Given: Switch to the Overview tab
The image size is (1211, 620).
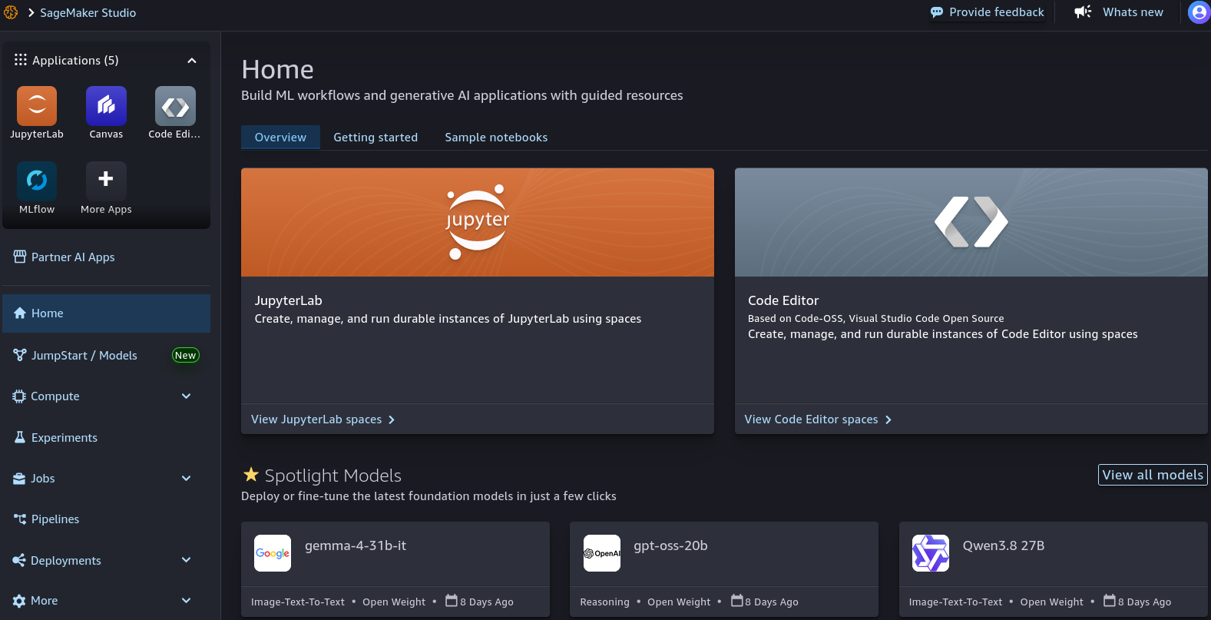Looking at the screenshot, I should (x=280, y=137).
